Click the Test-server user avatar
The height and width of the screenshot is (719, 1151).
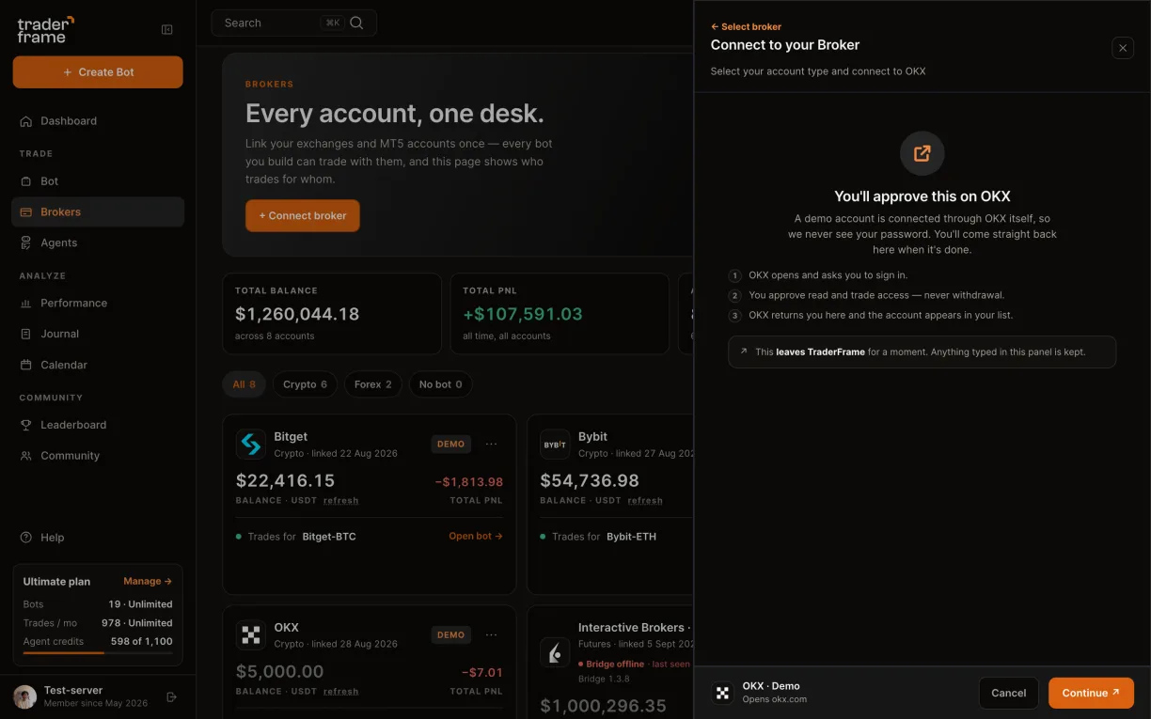pos(25,696)
